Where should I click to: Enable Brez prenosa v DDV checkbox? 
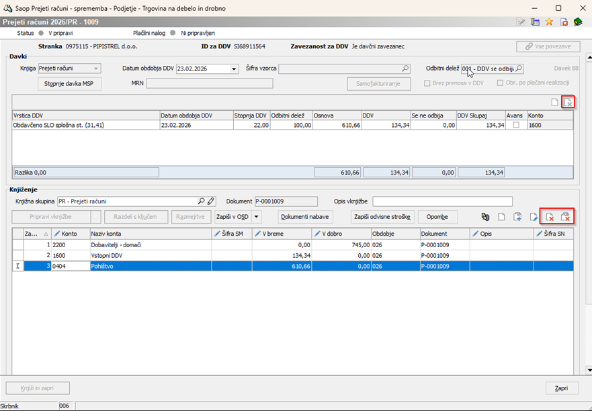[x=427, y=83]
